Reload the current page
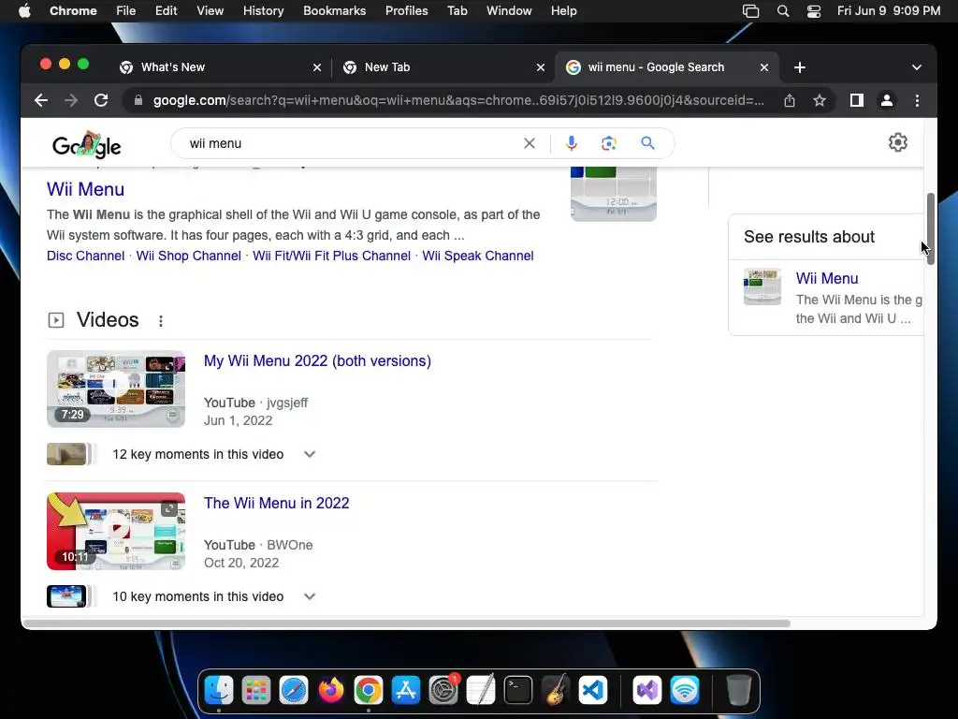 [101, 100]
